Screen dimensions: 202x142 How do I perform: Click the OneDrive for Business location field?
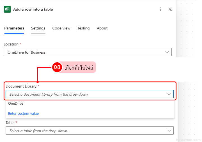click(84, 52)
